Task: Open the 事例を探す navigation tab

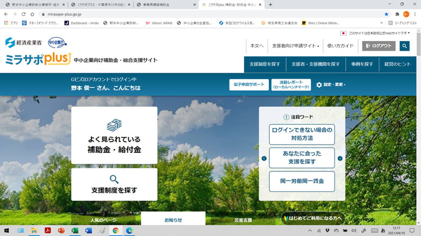Action: tap(362, 65)
